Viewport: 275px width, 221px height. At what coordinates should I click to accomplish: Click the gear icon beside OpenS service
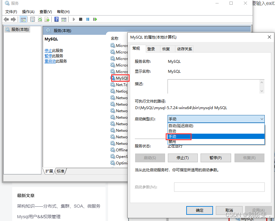click(x=113, y=156)
